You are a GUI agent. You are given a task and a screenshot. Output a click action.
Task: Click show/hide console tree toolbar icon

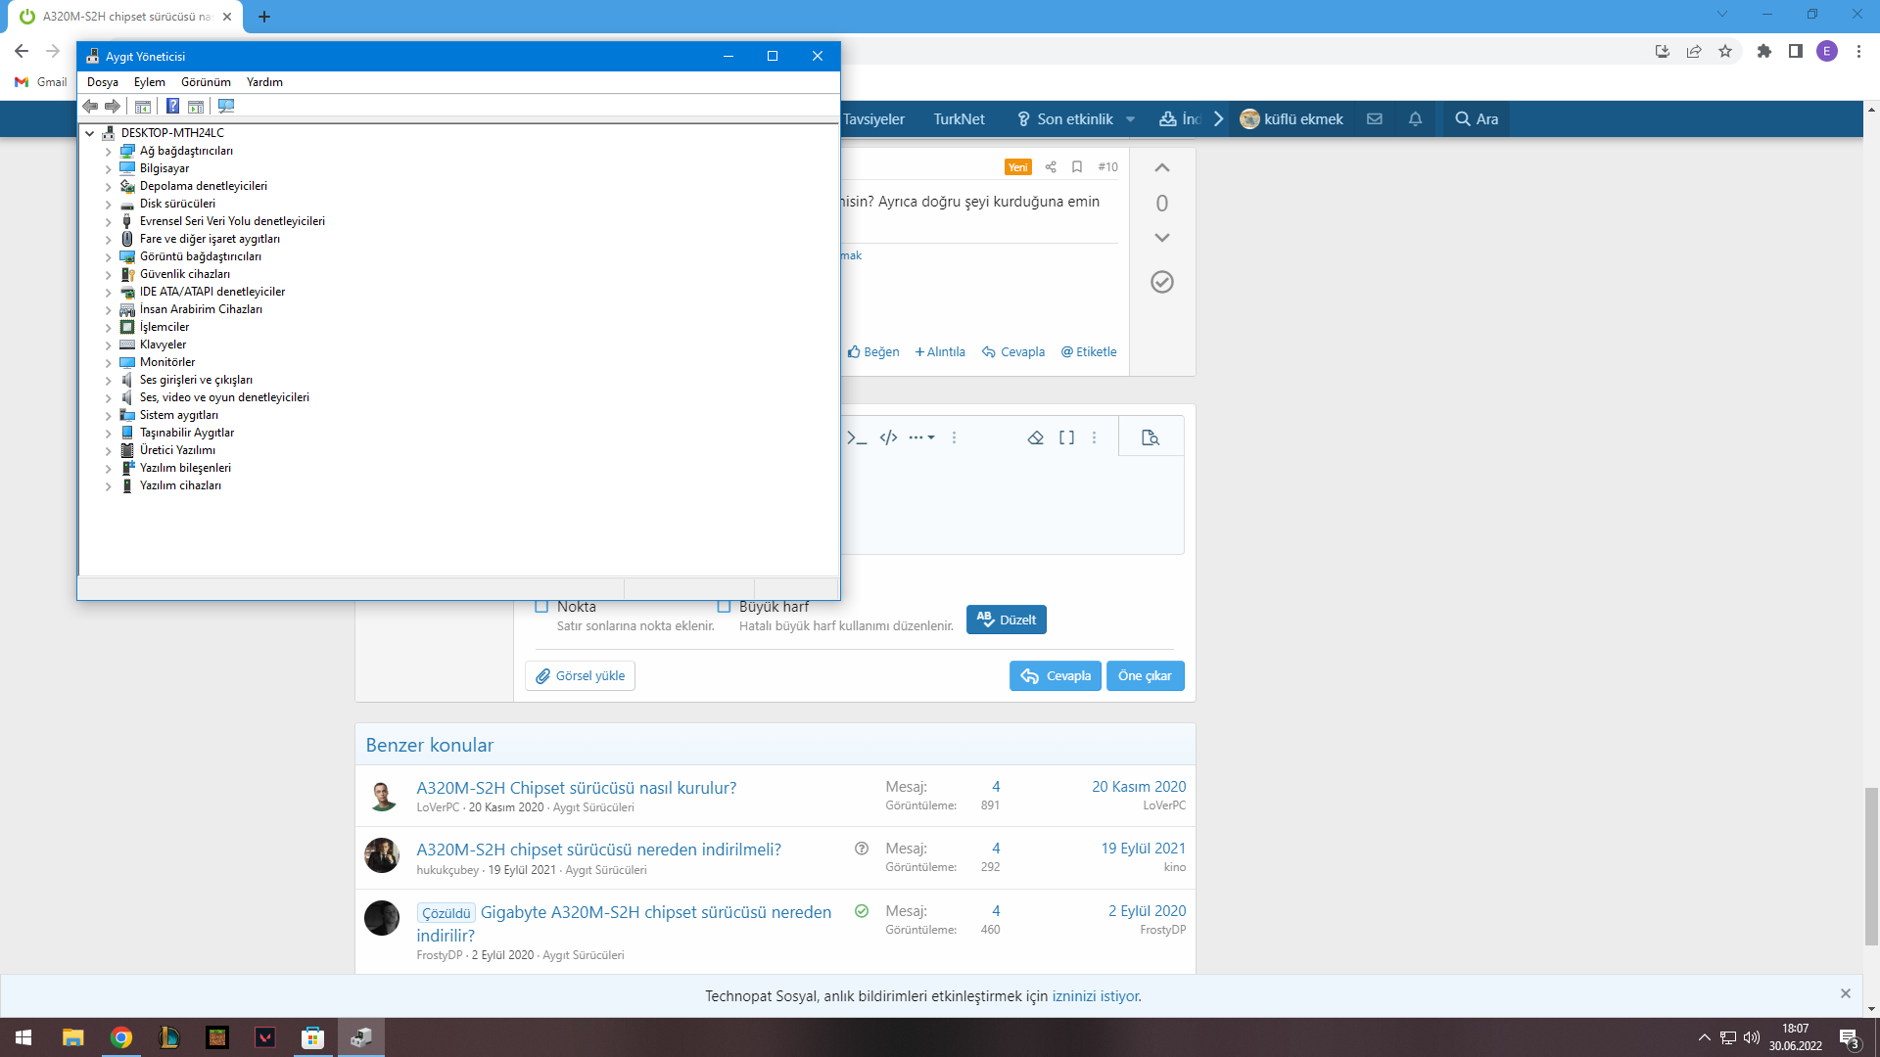pyautogui.click(x=143, y=107)
